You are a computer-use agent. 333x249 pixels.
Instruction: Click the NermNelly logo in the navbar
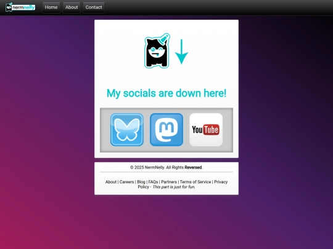(20, 7)
